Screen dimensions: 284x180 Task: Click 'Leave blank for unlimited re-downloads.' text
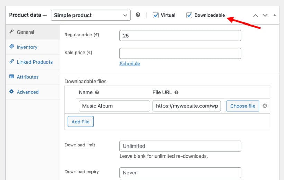164,156
